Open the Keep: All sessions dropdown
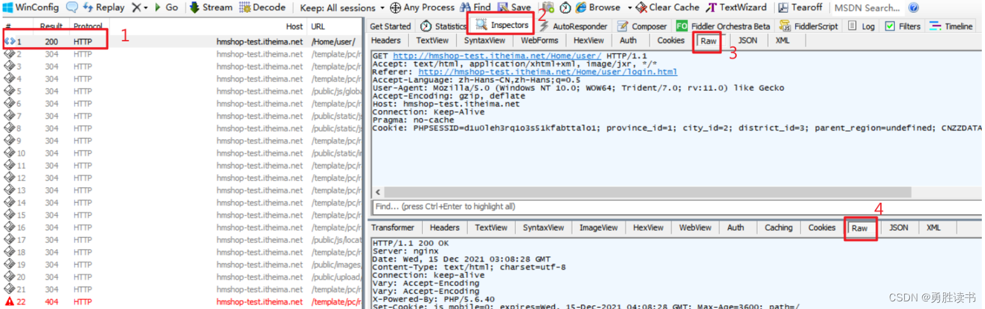Image resolution: width=985 pixels, height=309 pixels. pyautogui.click(x=342, y=8)
